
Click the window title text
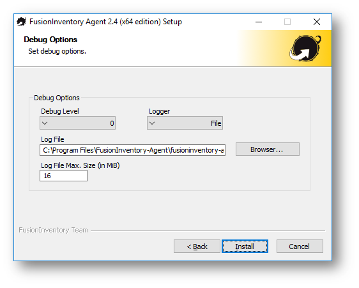pos(105,22)
